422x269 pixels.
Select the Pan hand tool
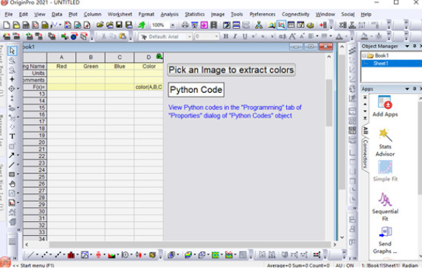pos(12,184)
